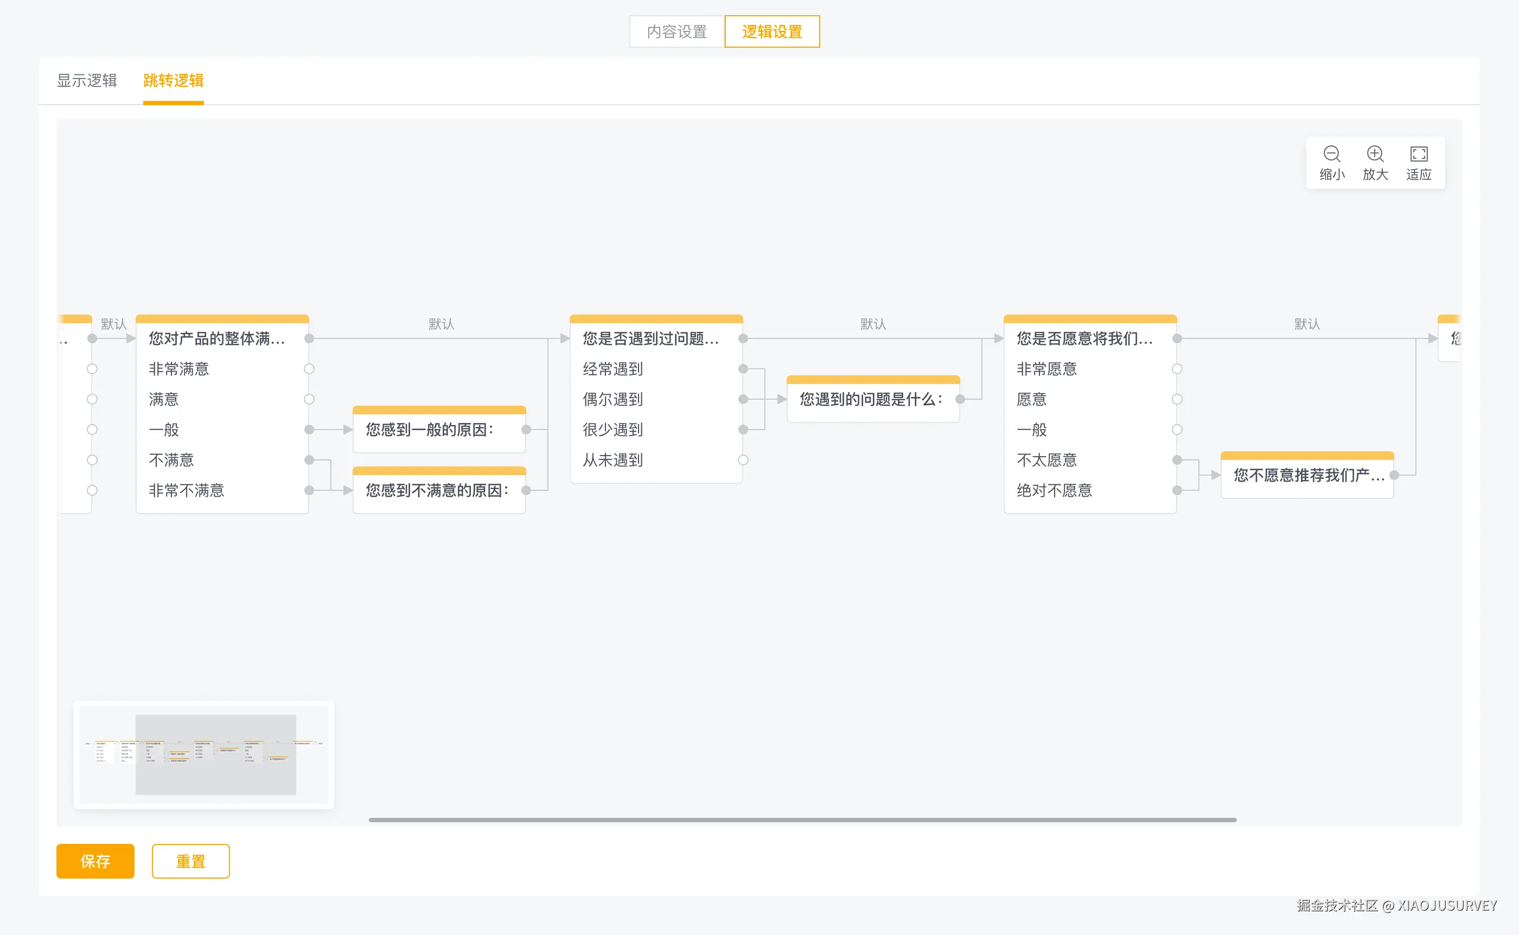Open the 您对产品的整体满 question node header

(216, 338)
